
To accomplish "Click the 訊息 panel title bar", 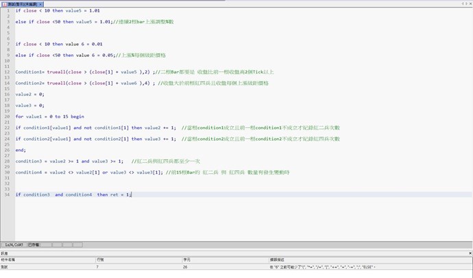I will pos(206,253).
